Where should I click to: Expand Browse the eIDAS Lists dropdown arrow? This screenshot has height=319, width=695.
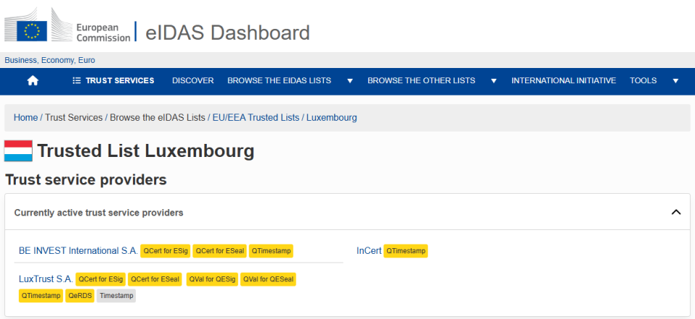(349, 81)
